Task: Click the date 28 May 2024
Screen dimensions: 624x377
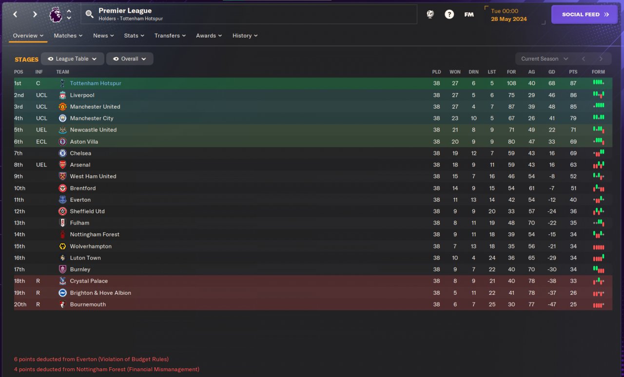Action: point(509,19)
